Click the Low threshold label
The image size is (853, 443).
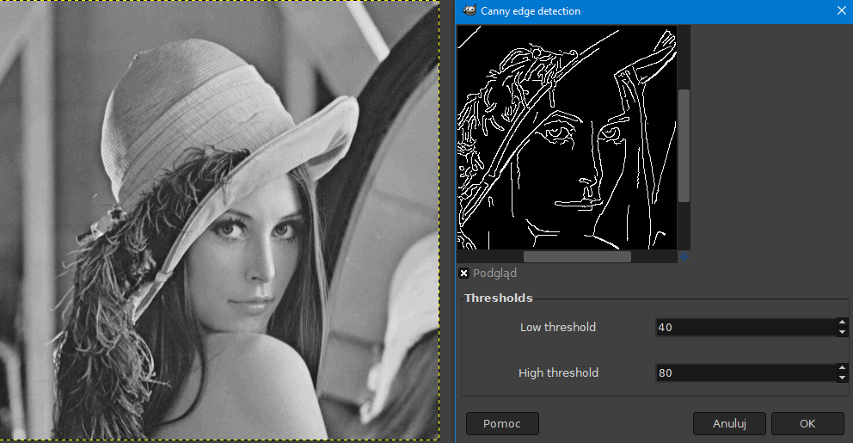click(557, 327)
